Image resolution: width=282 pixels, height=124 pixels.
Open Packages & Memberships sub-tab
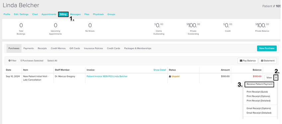[138, 48]
